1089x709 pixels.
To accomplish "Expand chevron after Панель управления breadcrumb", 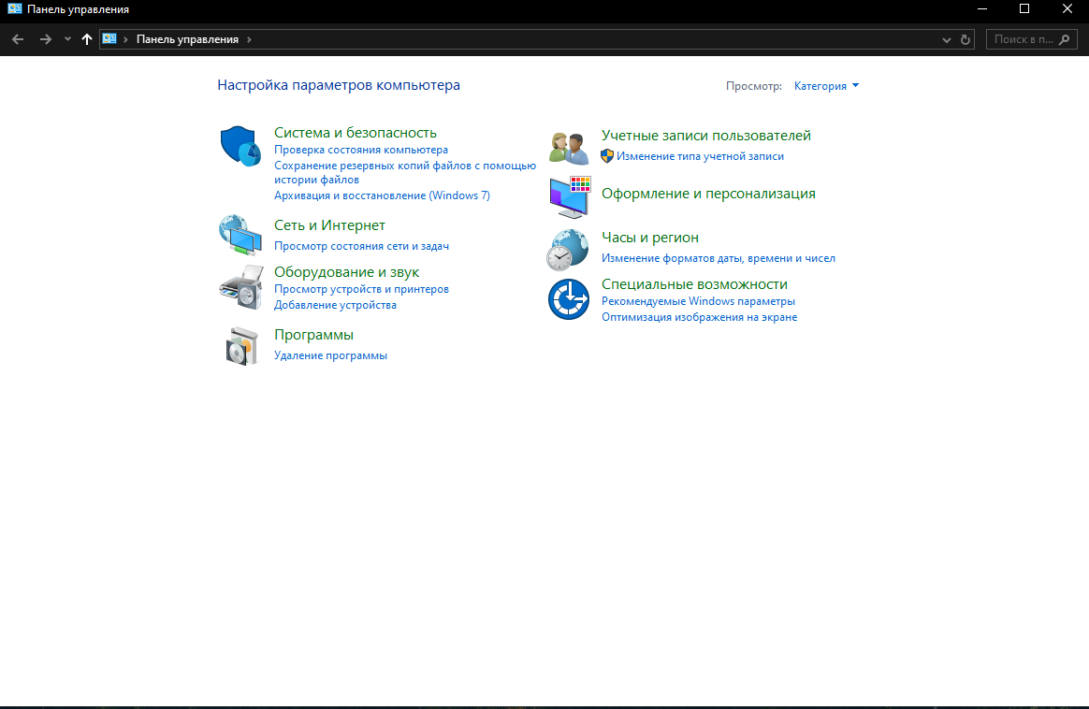I will click(x=250, y=39).
